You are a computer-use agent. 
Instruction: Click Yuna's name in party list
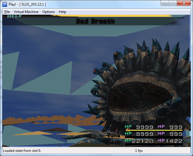(114, 135)
